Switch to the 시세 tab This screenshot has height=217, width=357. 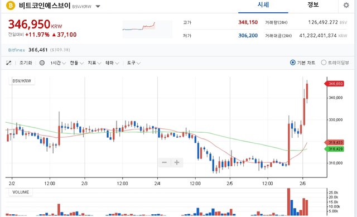pyautogui.click(x=263, y=5)
